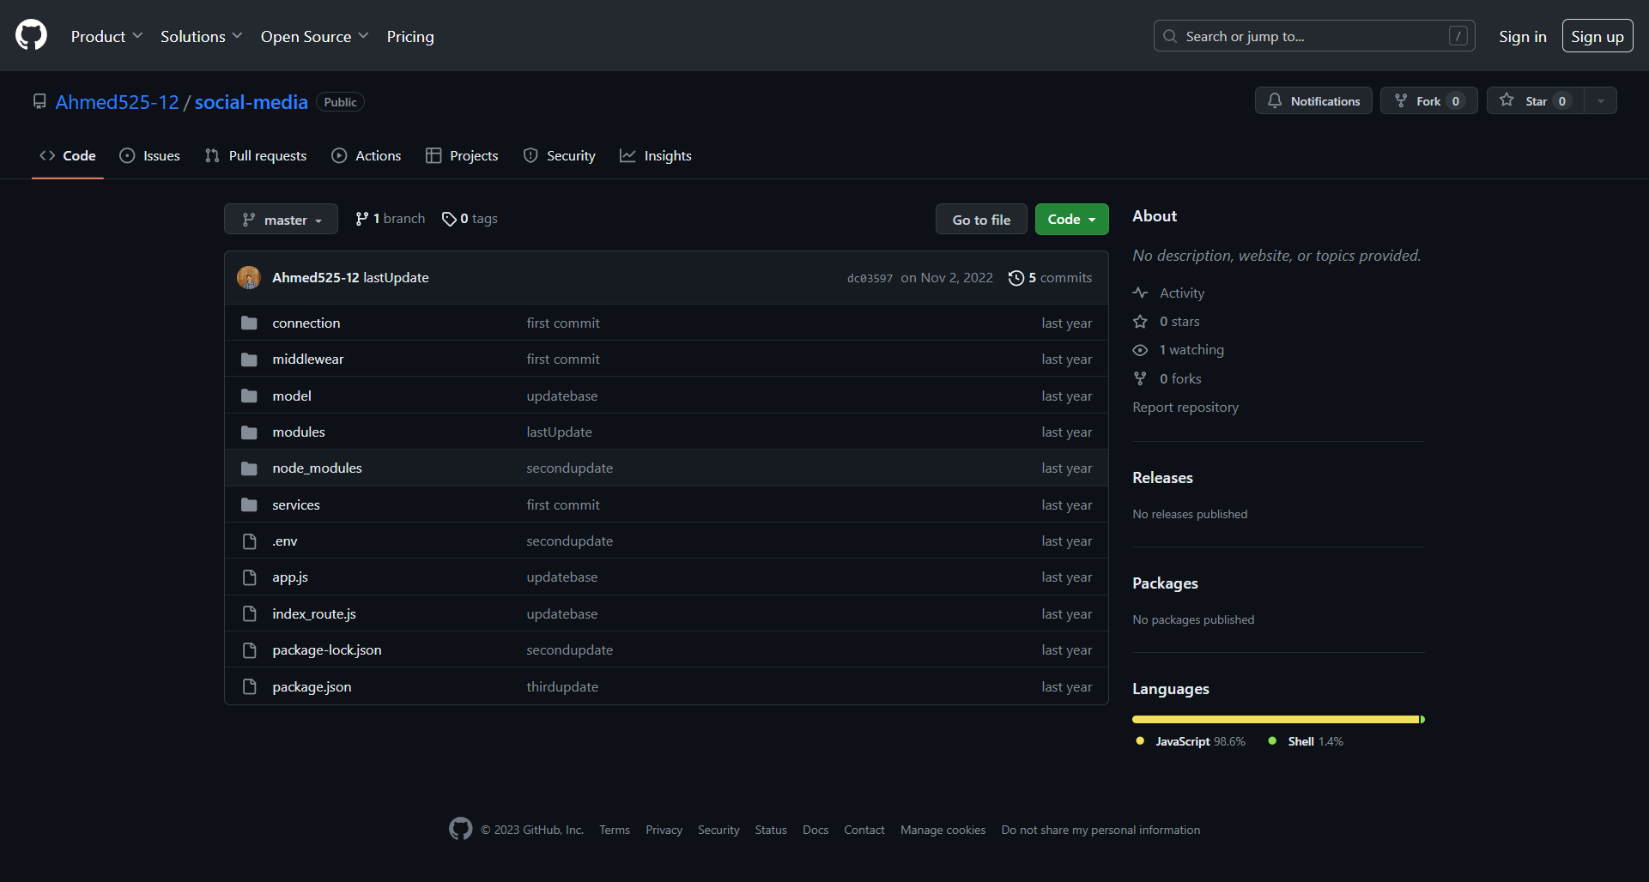Click the services folder icon

(x=249, y=504)
